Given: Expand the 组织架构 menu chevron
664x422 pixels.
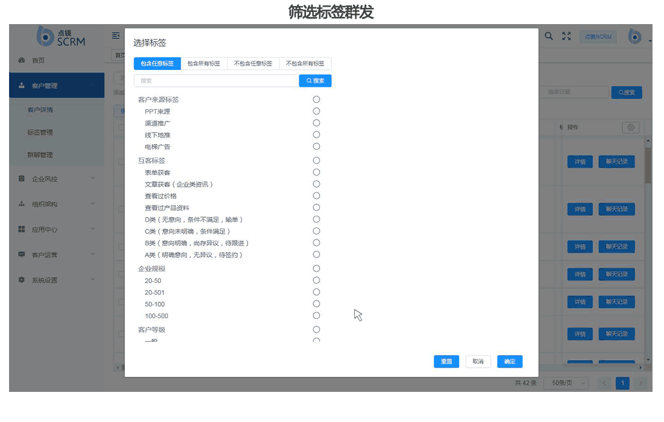Looking at the screenshot, I should [93, 203].
